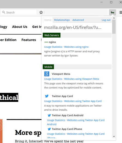The height and width of the screenshot is (143, 122).
Task: Click the Twitter App Card bird icon
Action: pos(47,96)
